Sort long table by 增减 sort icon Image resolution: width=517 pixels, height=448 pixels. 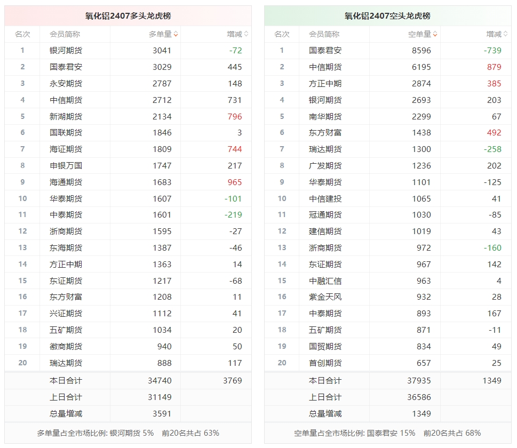click(x=246, y=34)
